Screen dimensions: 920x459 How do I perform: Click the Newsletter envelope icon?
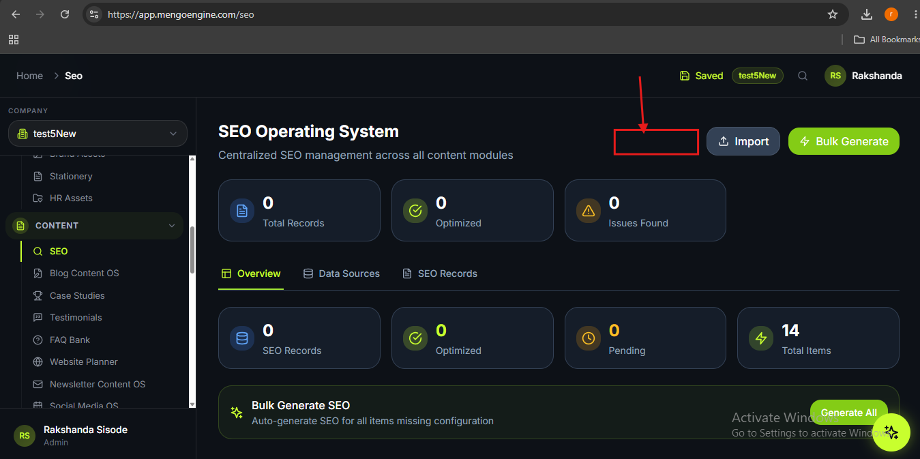38,384
